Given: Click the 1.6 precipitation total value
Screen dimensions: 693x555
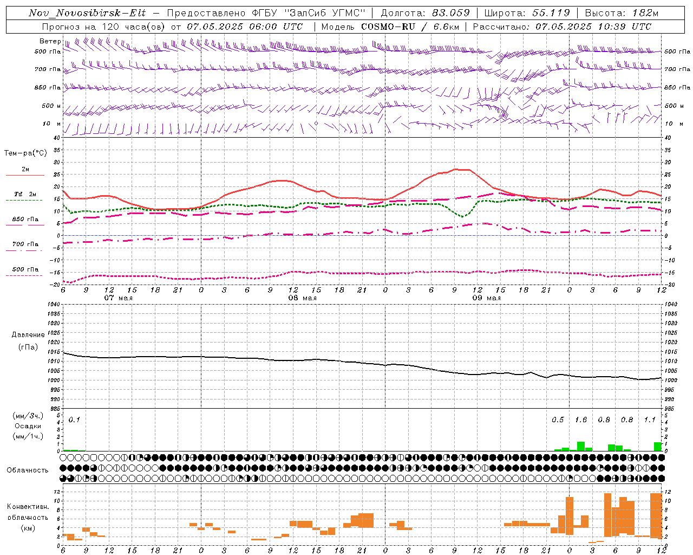Looking at the screenshot, I should tap(580, 420).
